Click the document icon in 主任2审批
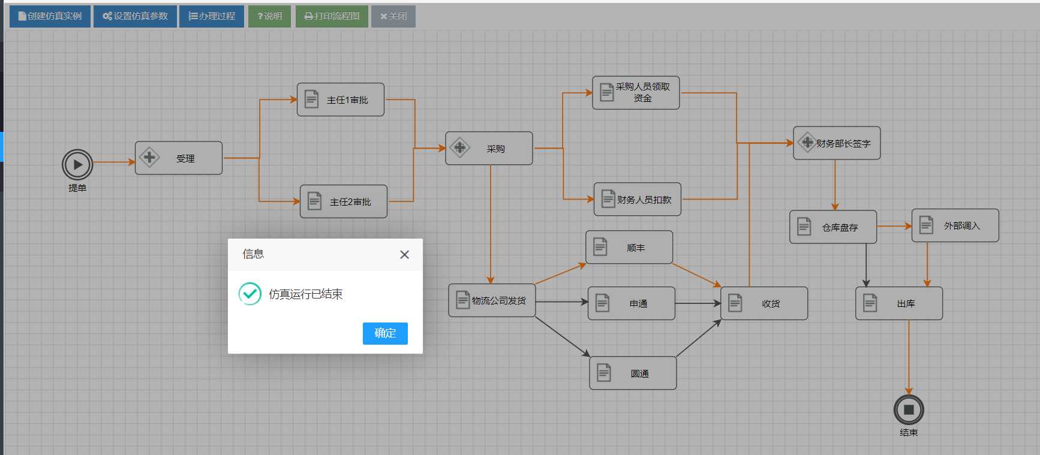This screenshot has width=1040, height=455. (314, 201)
